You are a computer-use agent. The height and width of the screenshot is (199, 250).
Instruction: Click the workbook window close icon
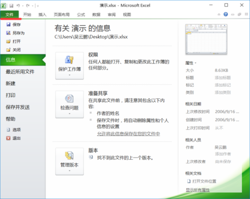point(246,14)
